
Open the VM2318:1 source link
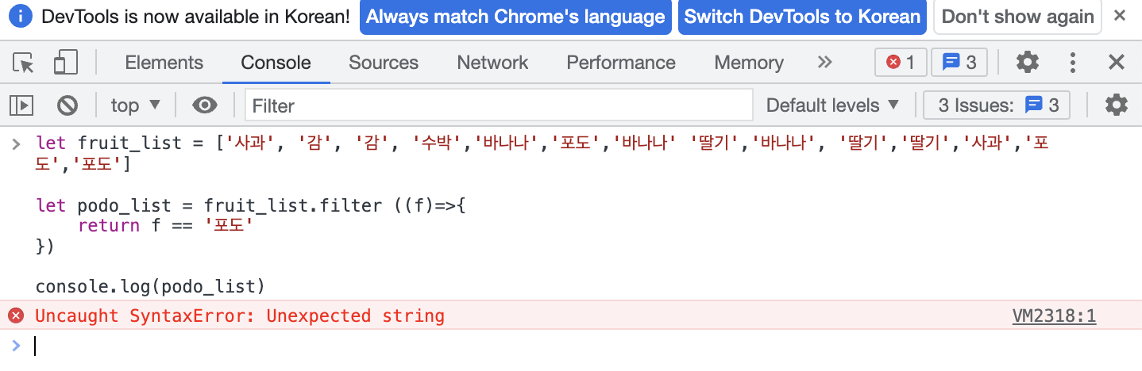[1054, 316]
